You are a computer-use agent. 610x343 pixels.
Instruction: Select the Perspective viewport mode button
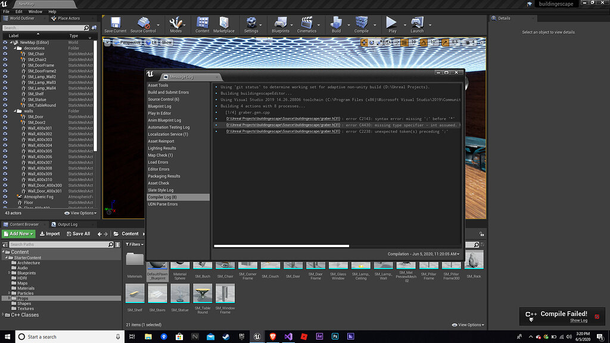pos(127,42)
